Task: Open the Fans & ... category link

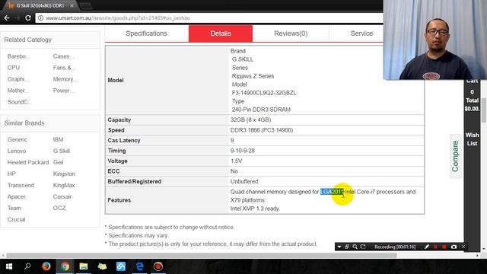Action: click(64, 68)
